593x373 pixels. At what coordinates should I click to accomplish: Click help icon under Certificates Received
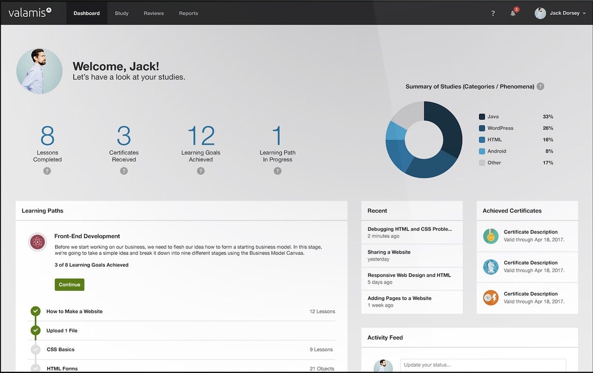tap(124, 171)
